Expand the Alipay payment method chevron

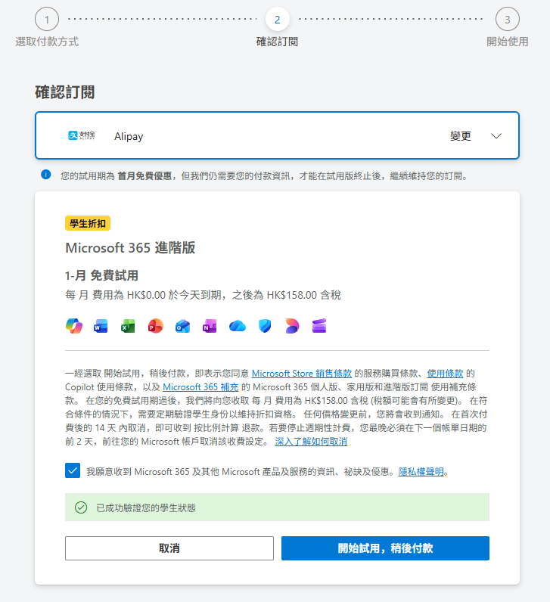point(496,136)
